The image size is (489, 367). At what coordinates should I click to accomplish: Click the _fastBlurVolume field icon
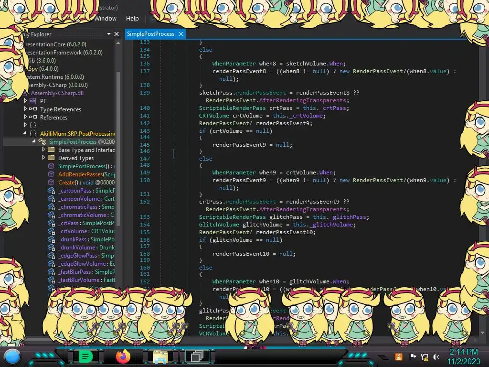[x=52, y=280]
